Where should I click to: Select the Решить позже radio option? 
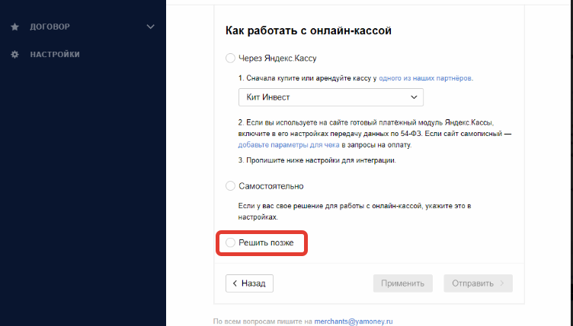[230, 242]
